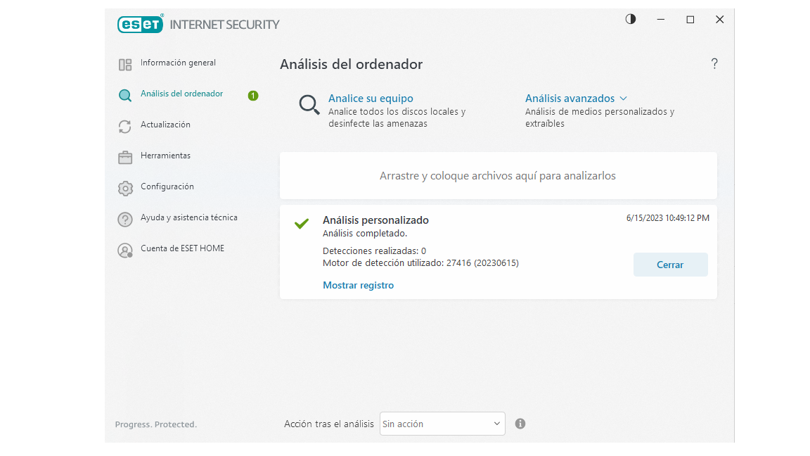Expand the Análisis avanzados menu
Screen dimensions: 810x456
click(x=570, y=99)
